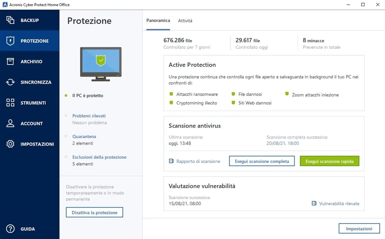This screenshot has height=239, width=385.
Task: Click the 676.286 file statistic
Action: pyautogui.click(x=178, y=40)
